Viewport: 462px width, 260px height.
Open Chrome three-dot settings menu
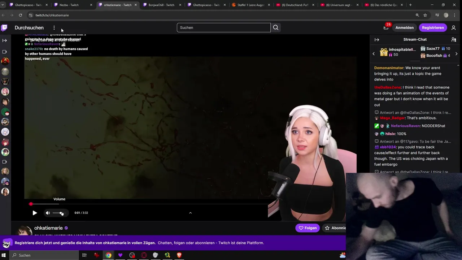[x=456, y=15]
